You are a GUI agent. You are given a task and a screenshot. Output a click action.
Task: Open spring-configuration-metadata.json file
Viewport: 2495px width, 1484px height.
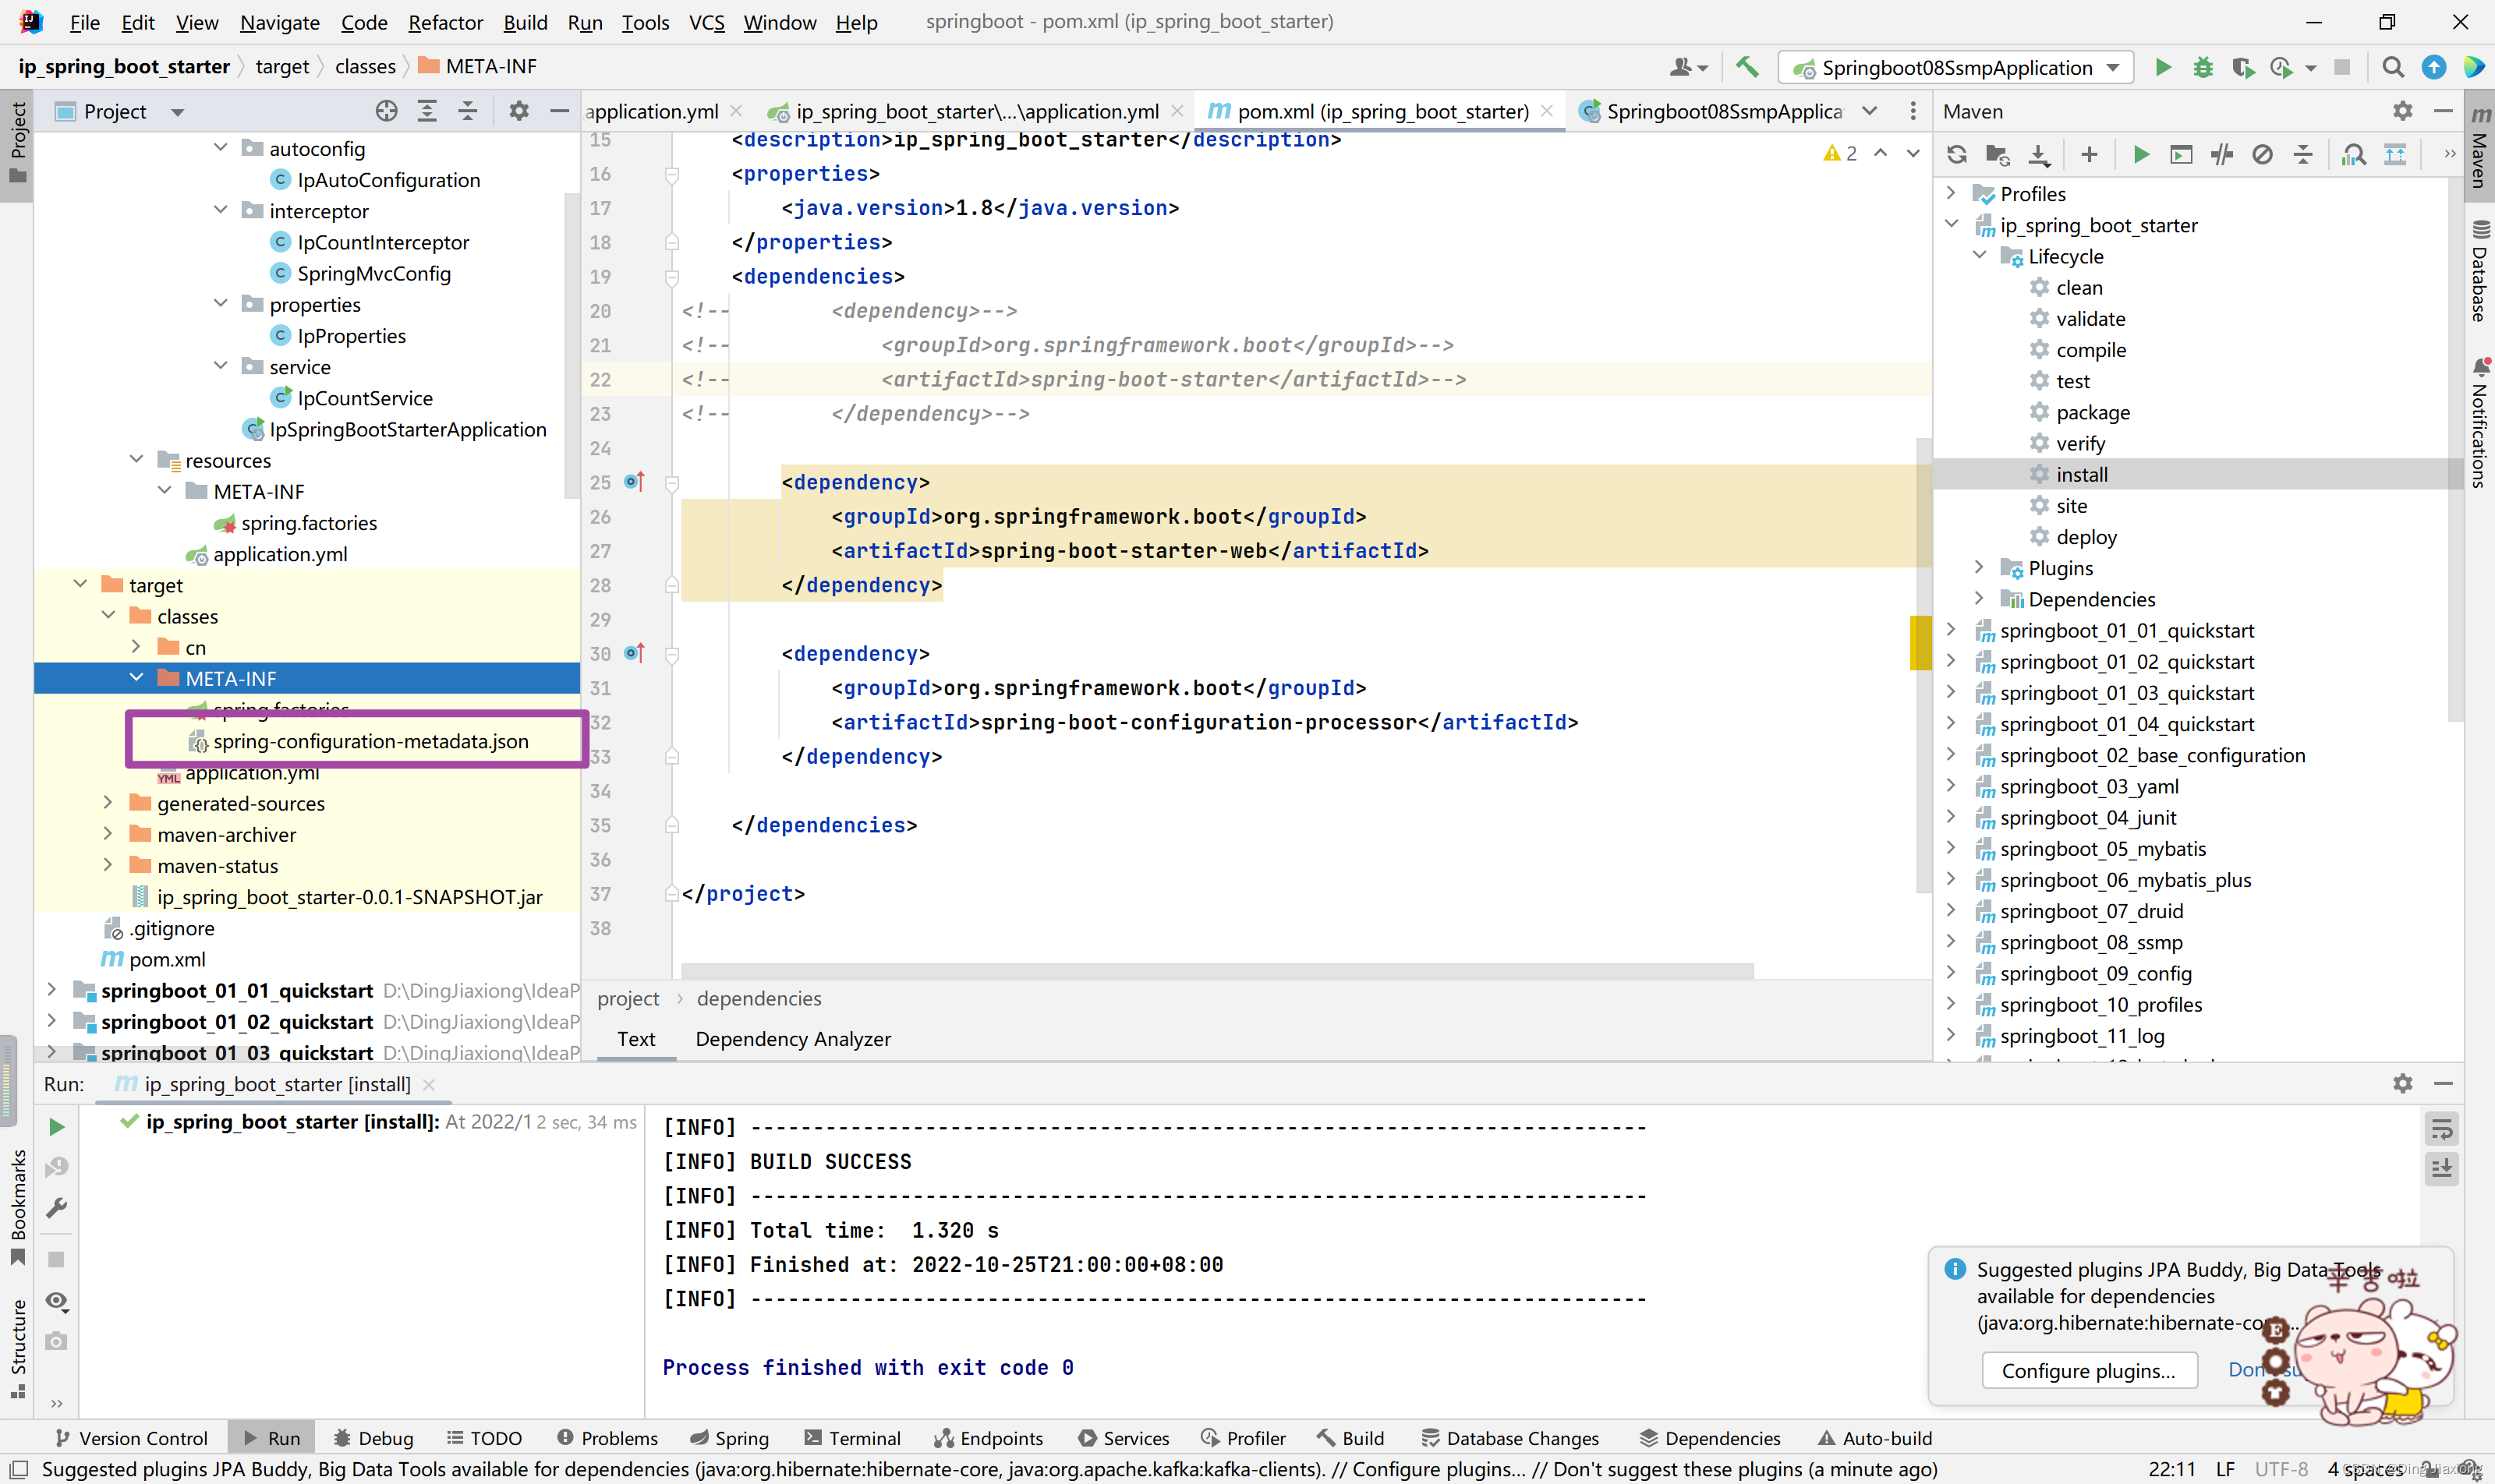tap(370, 741)
